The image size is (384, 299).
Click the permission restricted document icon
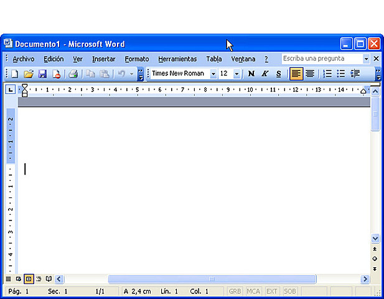click(x=57, y=74)
